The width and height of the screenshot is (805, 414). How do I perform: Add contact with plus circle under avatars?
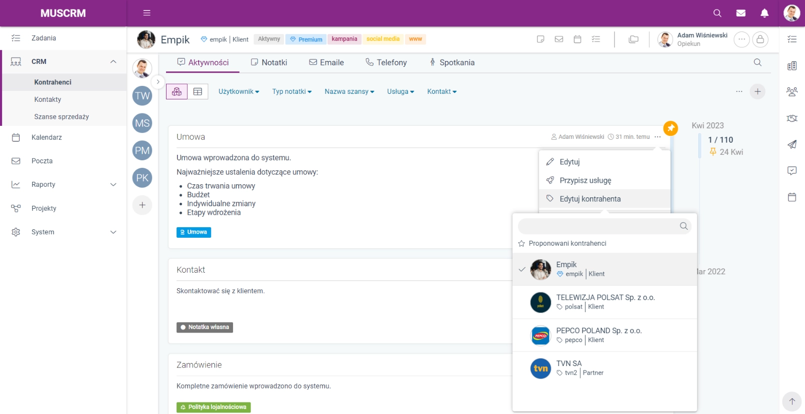click(142, 205)
